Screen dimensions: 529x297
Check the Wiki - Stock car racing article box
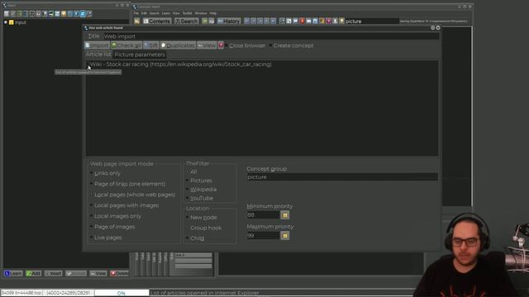point(88,64)
